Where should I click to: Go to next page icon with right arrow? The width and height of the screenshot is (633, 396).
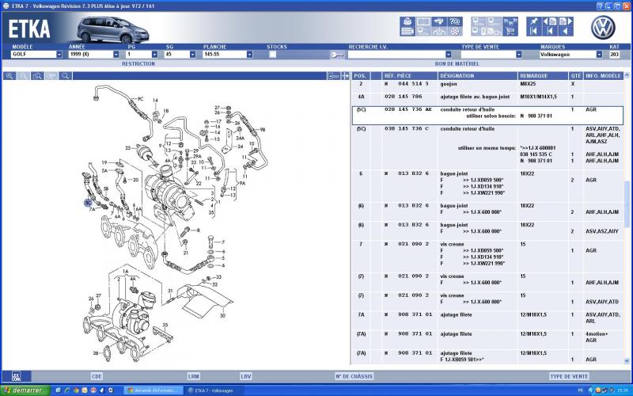click(566, 21)
